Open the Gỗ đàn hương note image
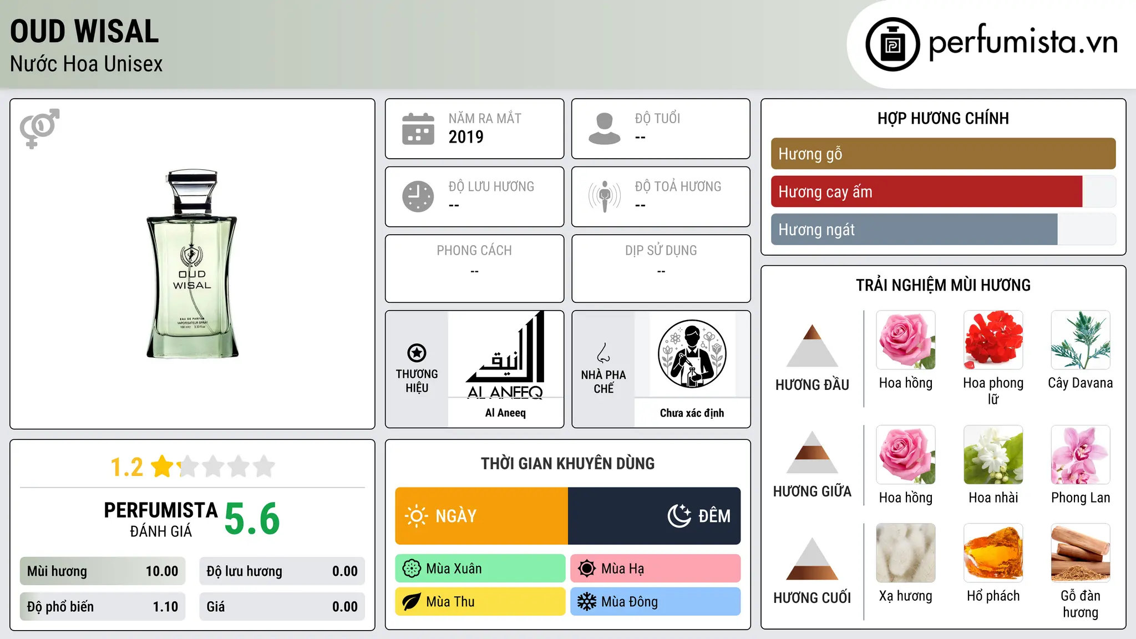Viewport: 1136px width, 639px height. point(1081,553)
